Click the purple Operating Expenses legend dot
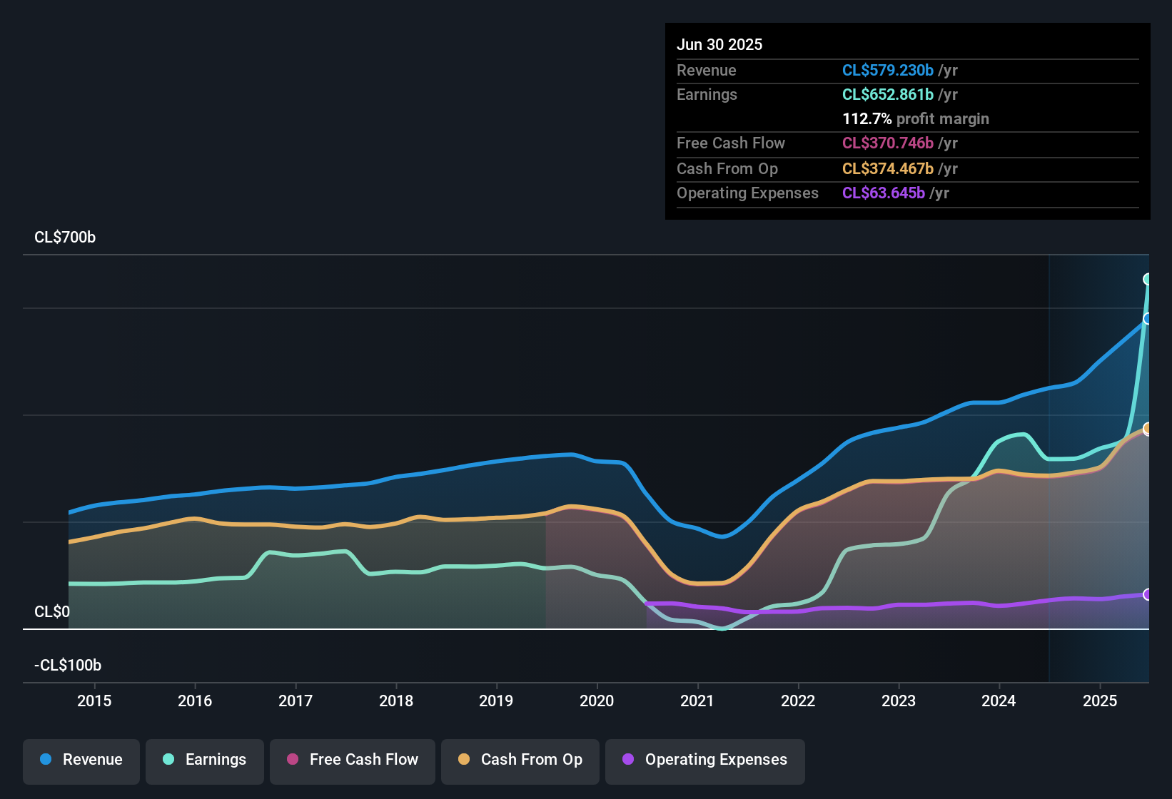Image resolution: width=1172 pixels, height=799 pixels. (x=627, y=760)
